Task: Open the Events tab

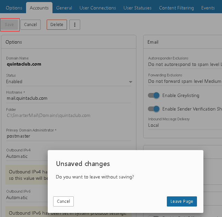Action: 208,8
